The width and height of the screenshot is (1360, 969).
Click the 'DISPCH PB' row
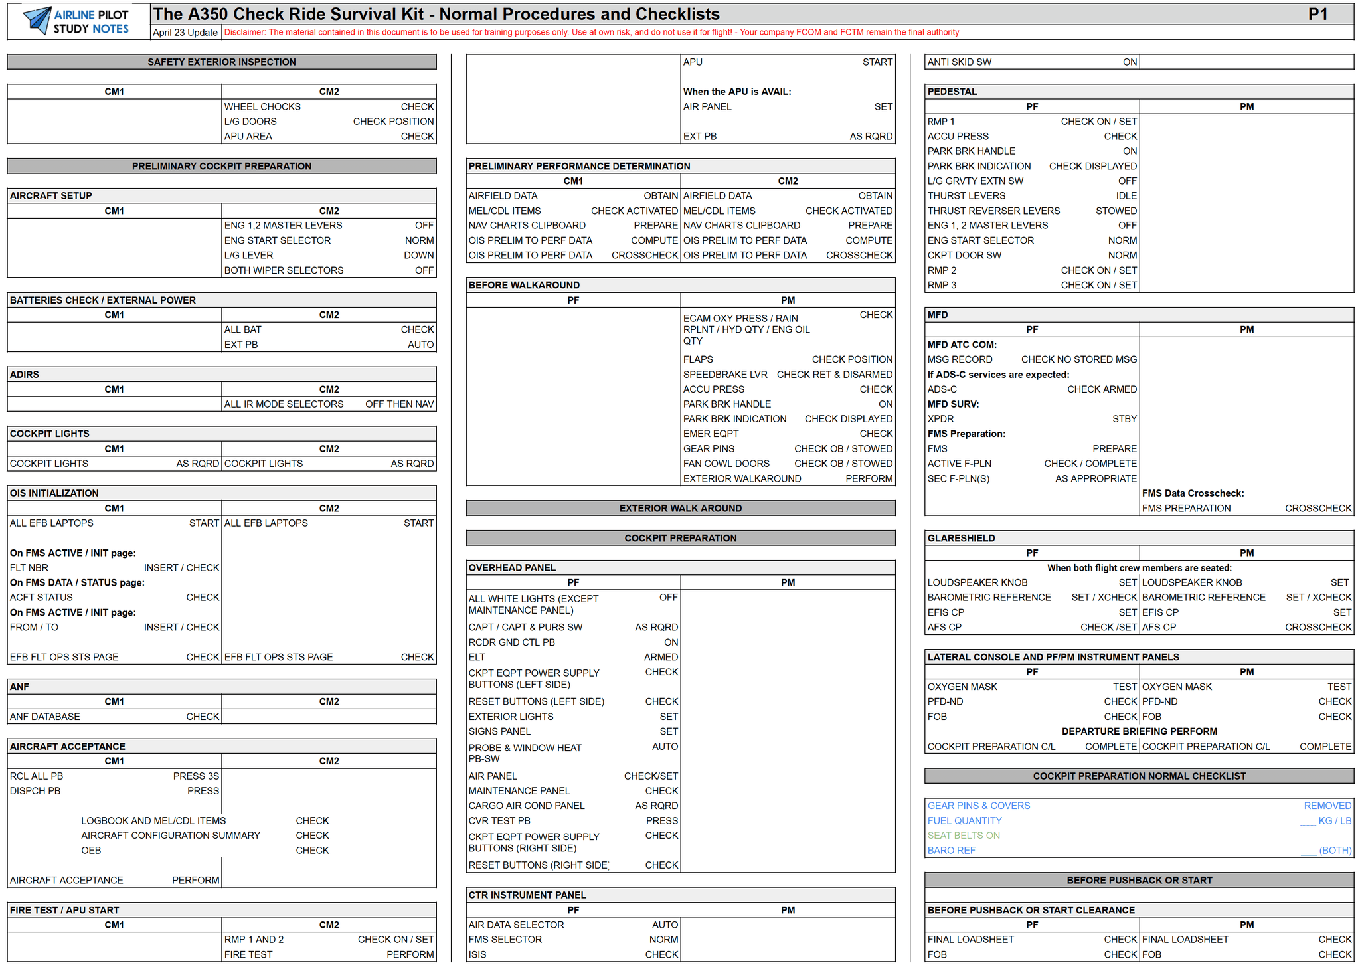point(115,791)
